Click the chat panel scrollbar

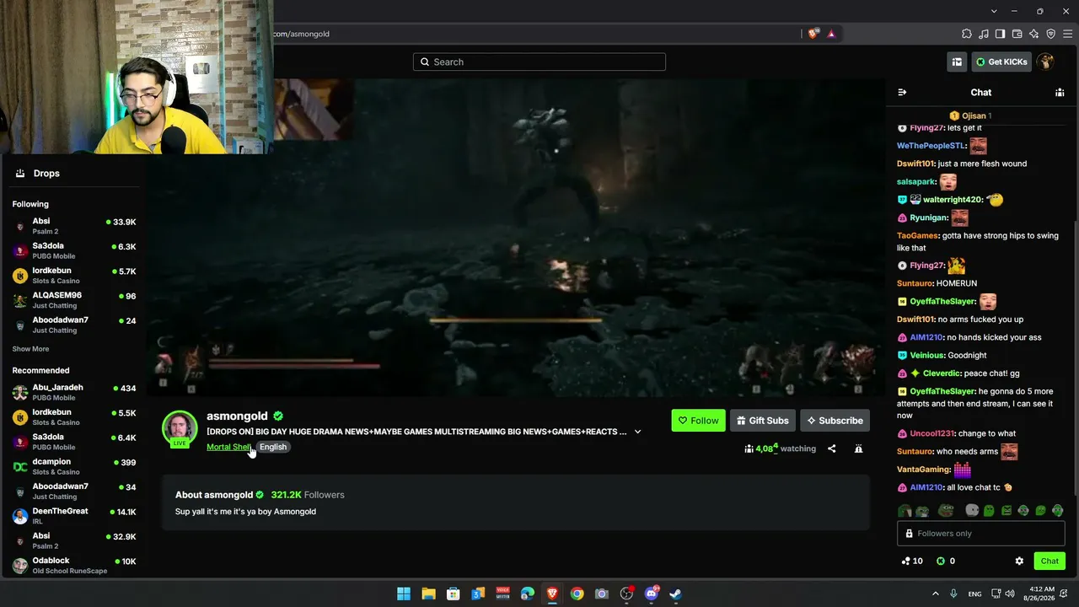tap(1076, 358)
